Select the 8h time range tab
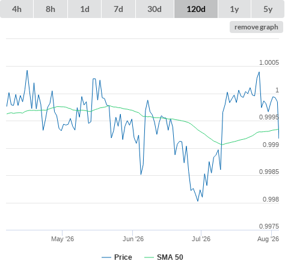Image resolution: width=285 pixels, height=273 pixels. pyautogui.click(x=51, y=9)
